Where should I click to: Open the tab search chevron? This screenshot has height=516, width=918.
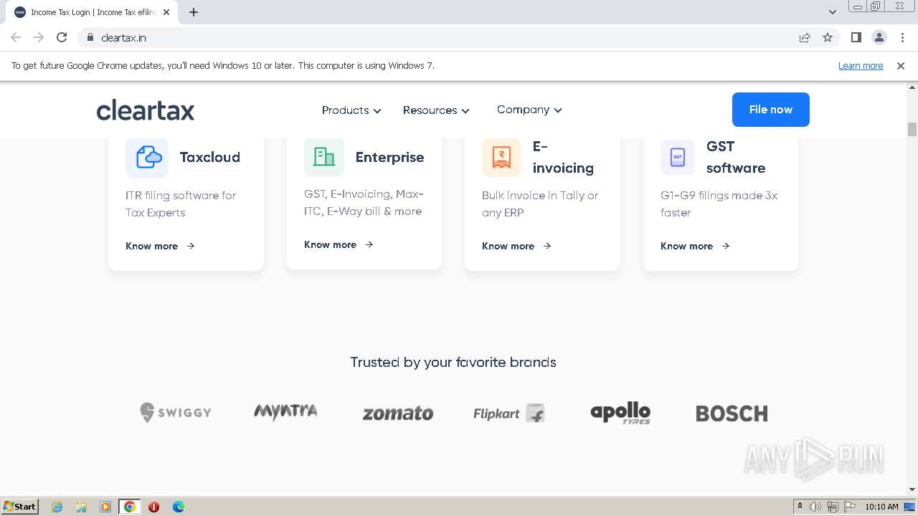point(833,12)
